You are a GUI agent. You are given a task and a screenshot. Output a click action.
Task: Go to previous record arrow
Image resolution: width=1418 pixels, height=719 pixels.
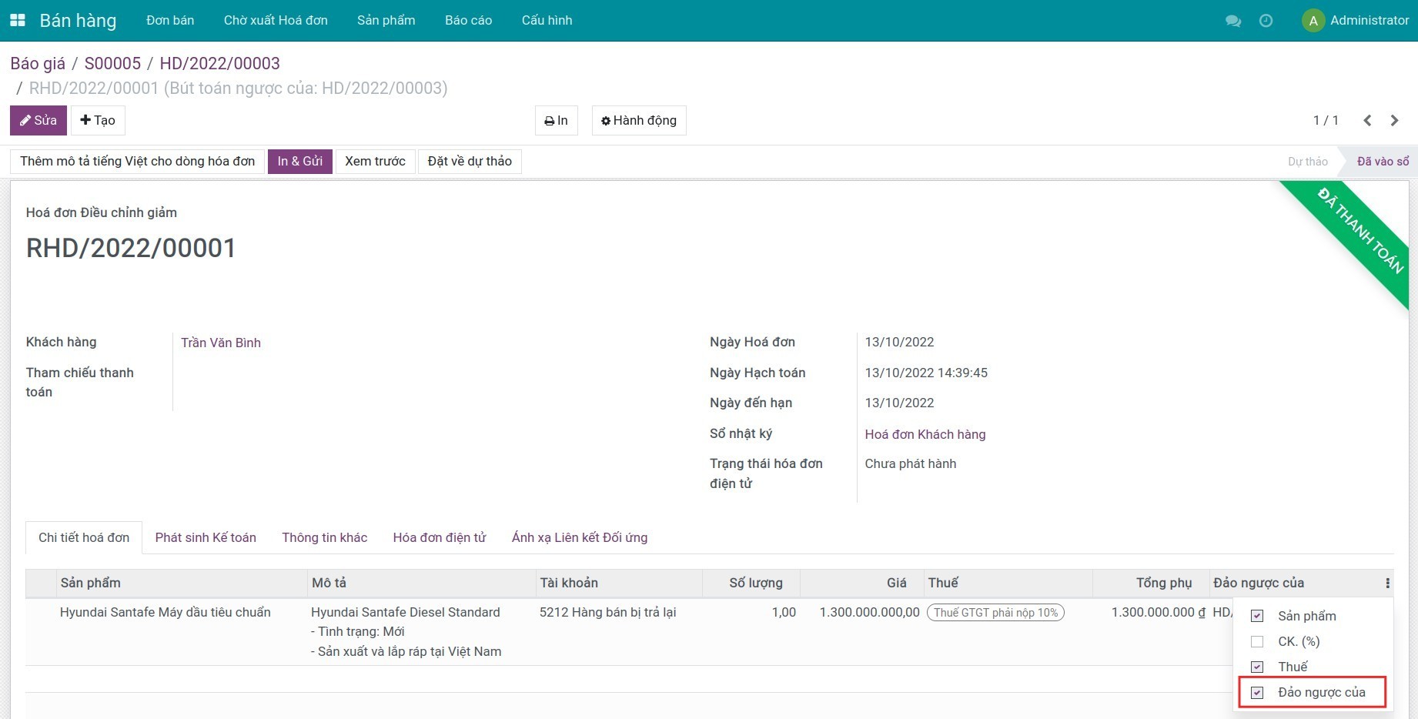click(1367, 120)
